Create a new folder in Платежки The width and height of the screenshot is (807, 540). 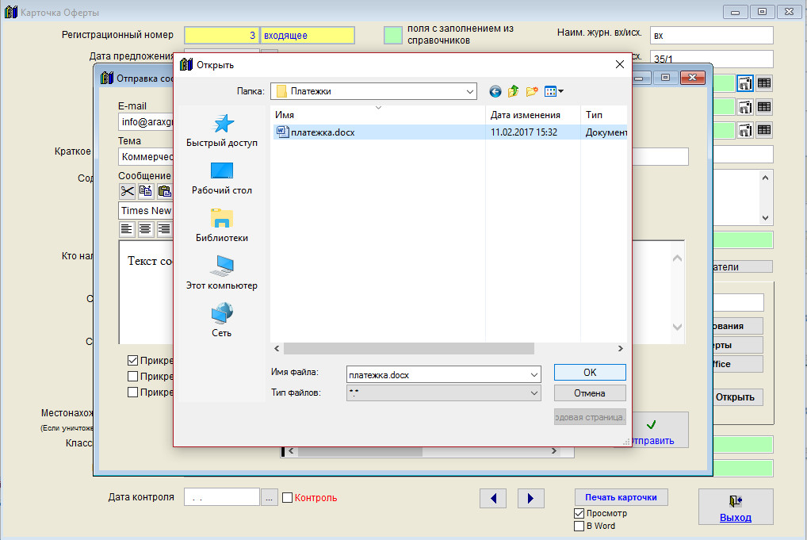[532, 92]
